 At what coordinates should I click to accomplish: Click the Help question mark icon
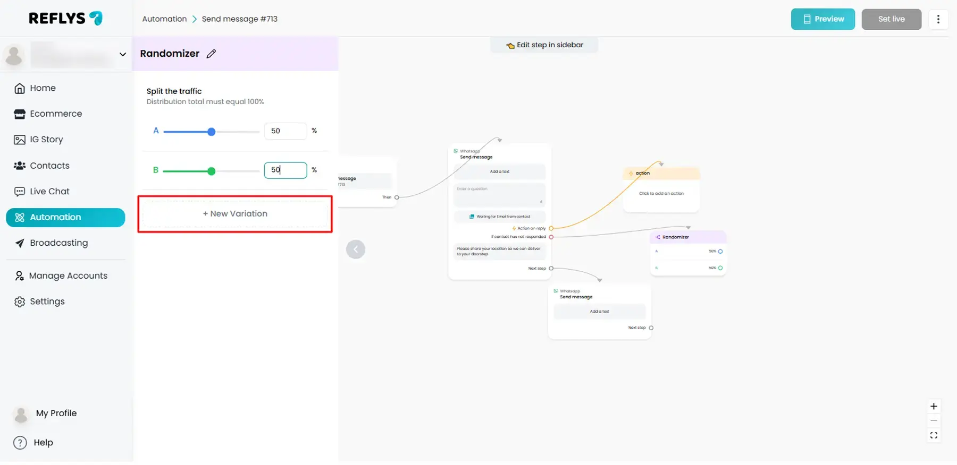pos(20,443)
